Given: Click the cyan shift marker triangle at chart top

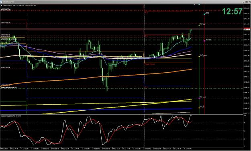Looking at the screenshot, I should [x=199, y=5].
